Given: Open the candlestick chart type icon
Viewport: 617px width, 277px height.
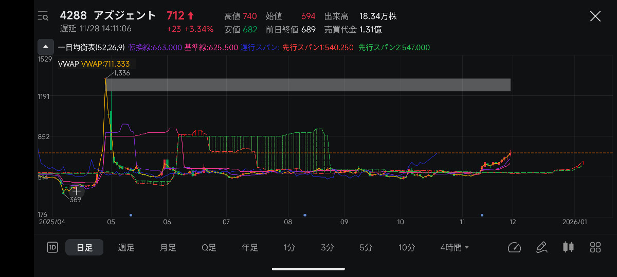Looking at the screenshot, I should pos(568,248).
